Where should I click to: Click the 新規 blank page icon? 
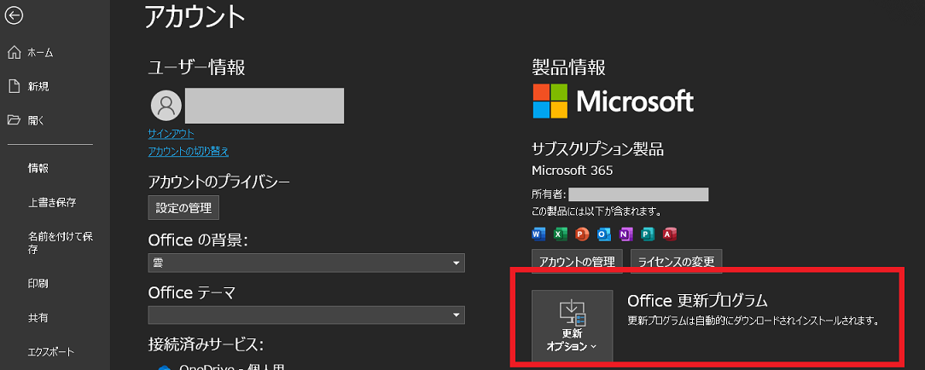pyautogui.click(x=15, y=87)
